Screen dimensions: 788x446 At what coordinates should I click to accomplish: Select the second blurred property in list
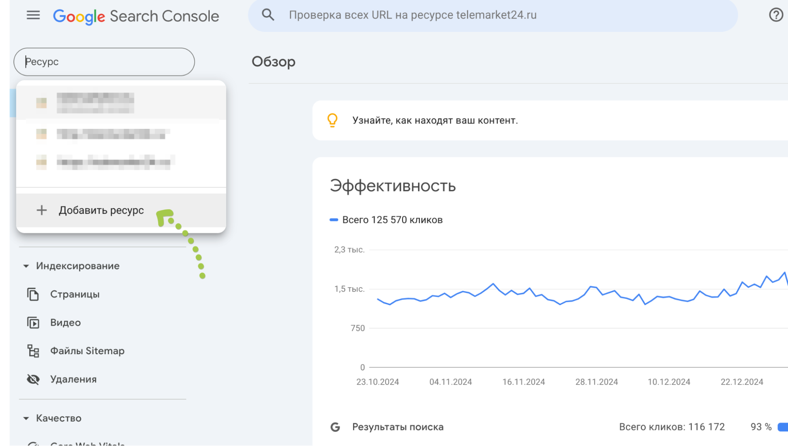(121, 134)
